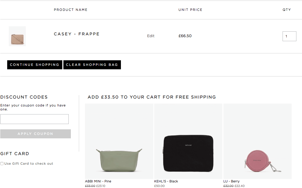Open the KEHL15 - Black product title
This screenshot has height=188, width=302.
tap(166, 181)
